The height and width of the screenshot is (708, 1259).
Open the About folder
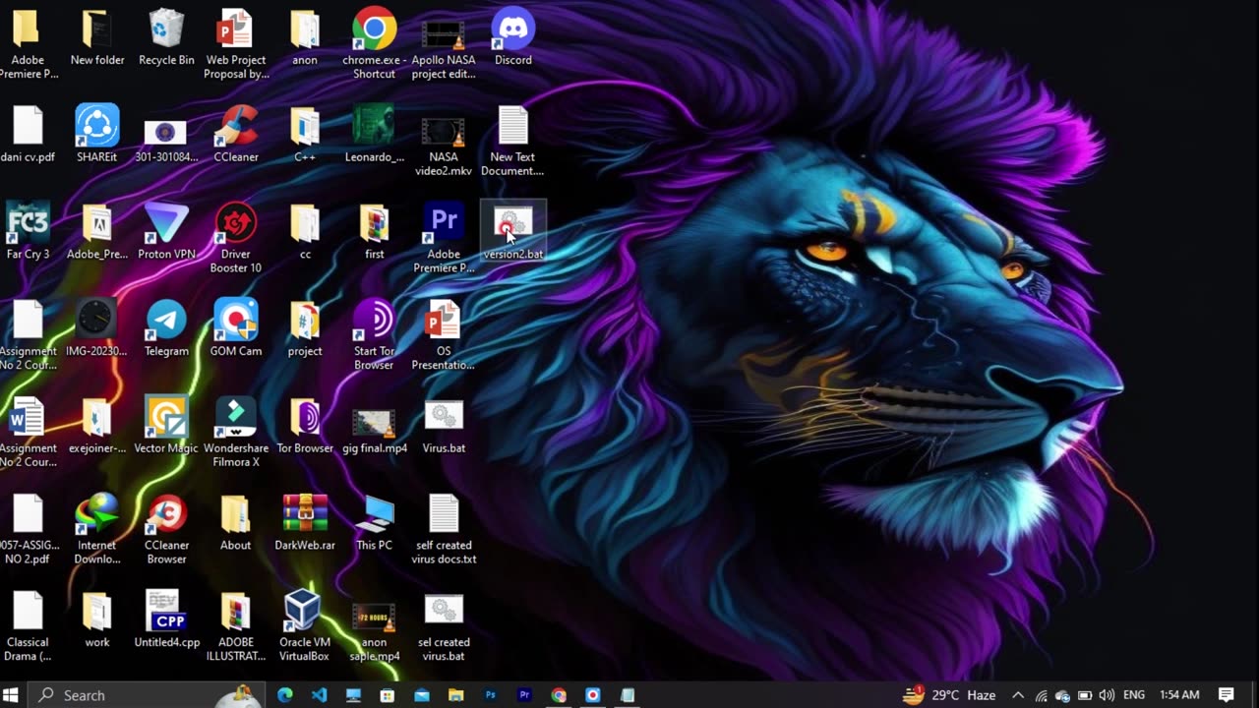[x=236, y=523]
